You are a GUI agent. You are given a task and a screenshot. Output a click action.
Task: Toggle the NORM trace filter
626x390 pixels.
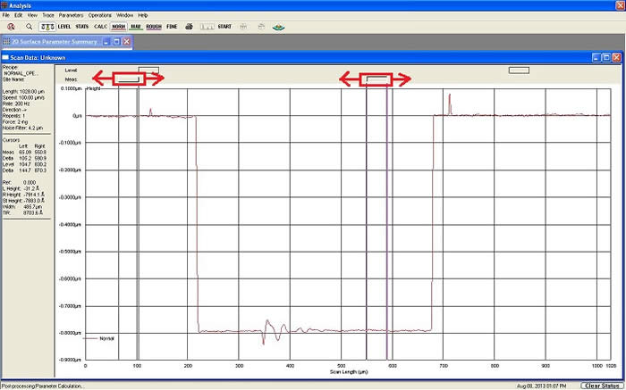(119, 27)
